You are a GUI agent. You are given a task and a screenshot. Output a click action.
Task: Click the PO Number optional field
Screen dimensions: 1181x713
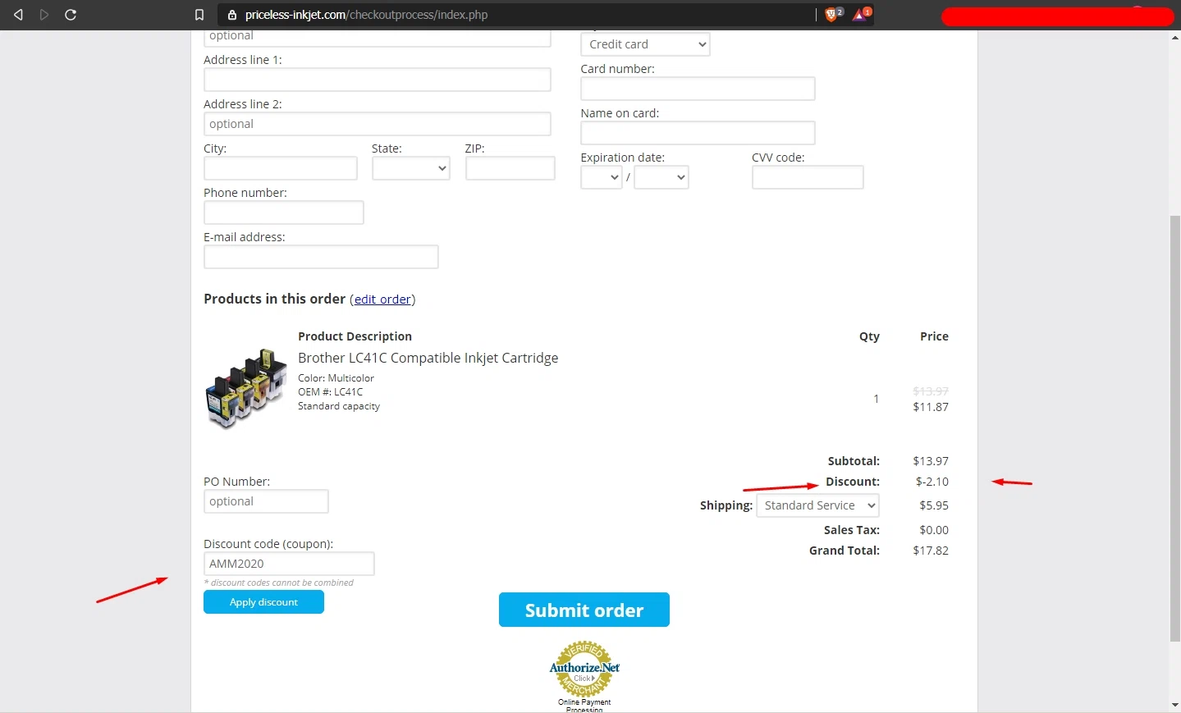click(266, 501)
